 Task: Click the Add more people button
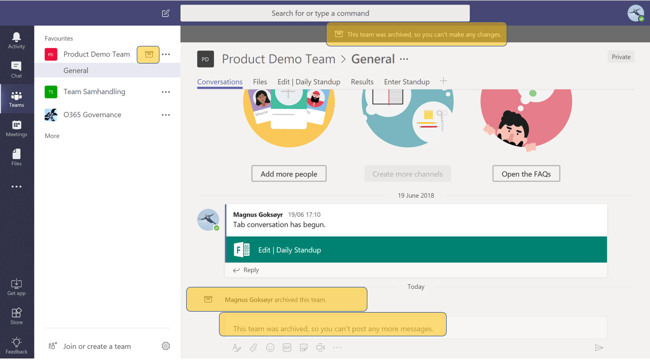[x=289, y=173]
